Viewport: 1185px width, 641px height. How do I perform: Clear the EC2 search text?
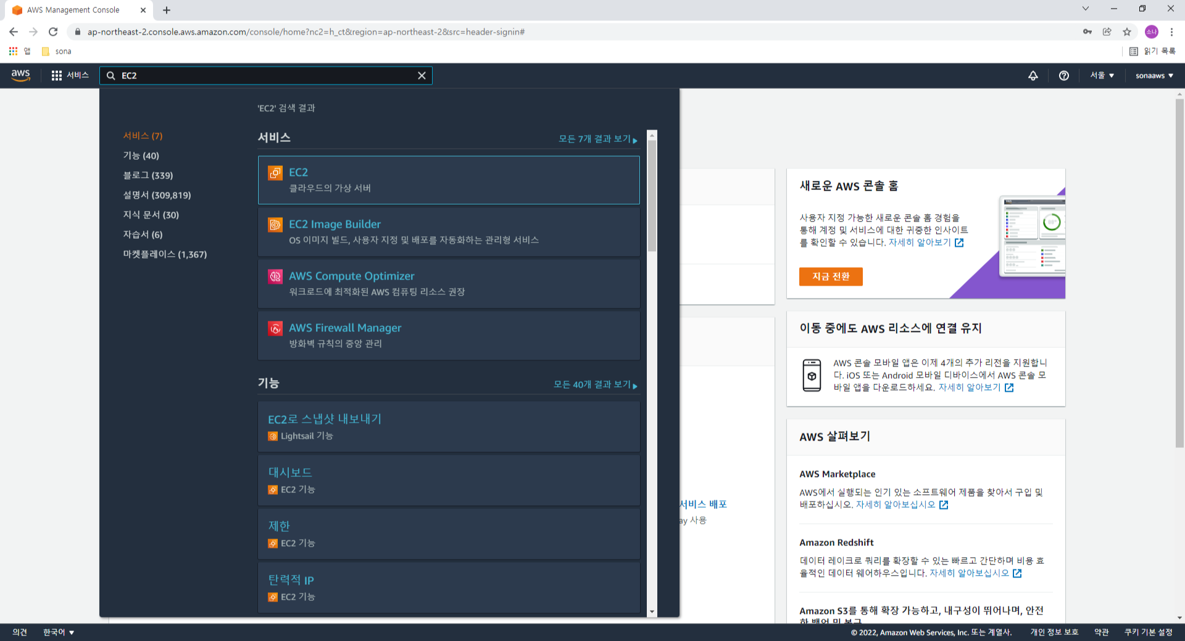422,76
